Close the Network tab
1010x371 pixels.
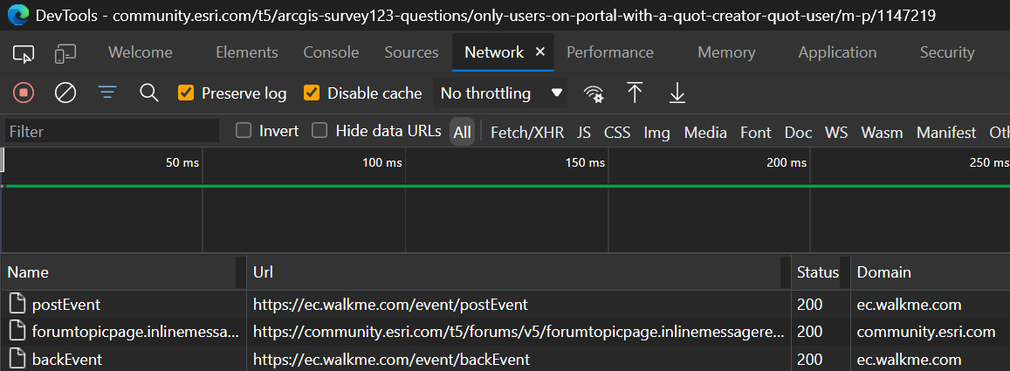540,52
